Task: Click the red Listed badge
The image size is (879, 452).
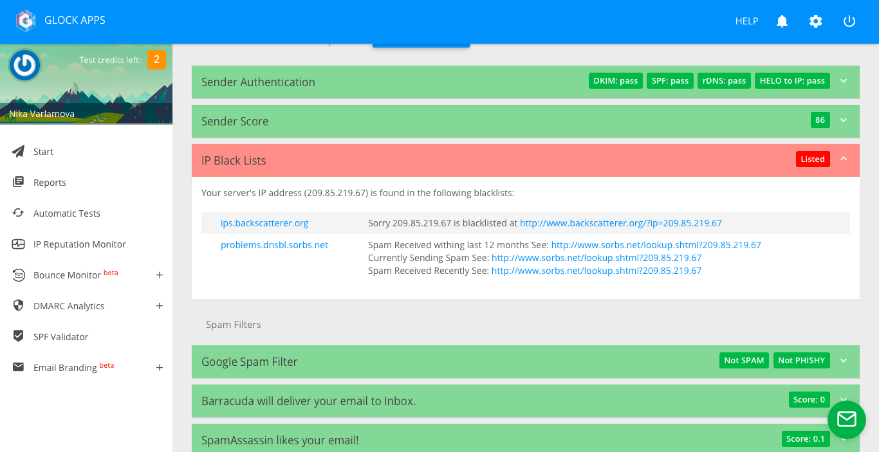Action: [813, 159]
